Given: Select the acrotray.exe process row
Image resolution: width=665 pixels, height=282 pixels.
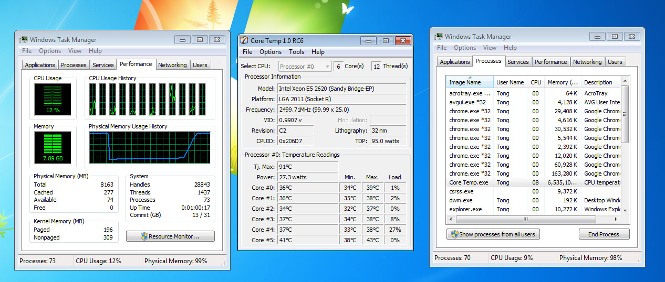Looking at the screenshot, I should [534, 93].
